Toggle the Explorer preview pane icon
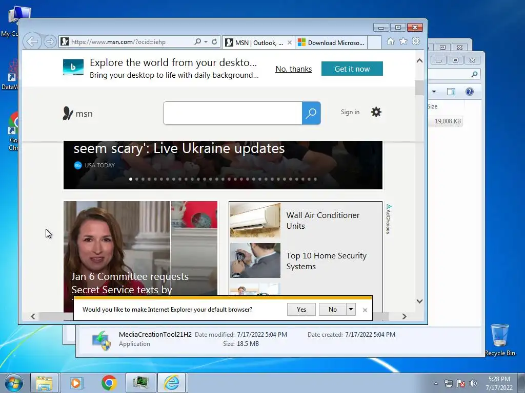This screenshot has width=525, height=393. pyautogui.click(x=451, y=92)
